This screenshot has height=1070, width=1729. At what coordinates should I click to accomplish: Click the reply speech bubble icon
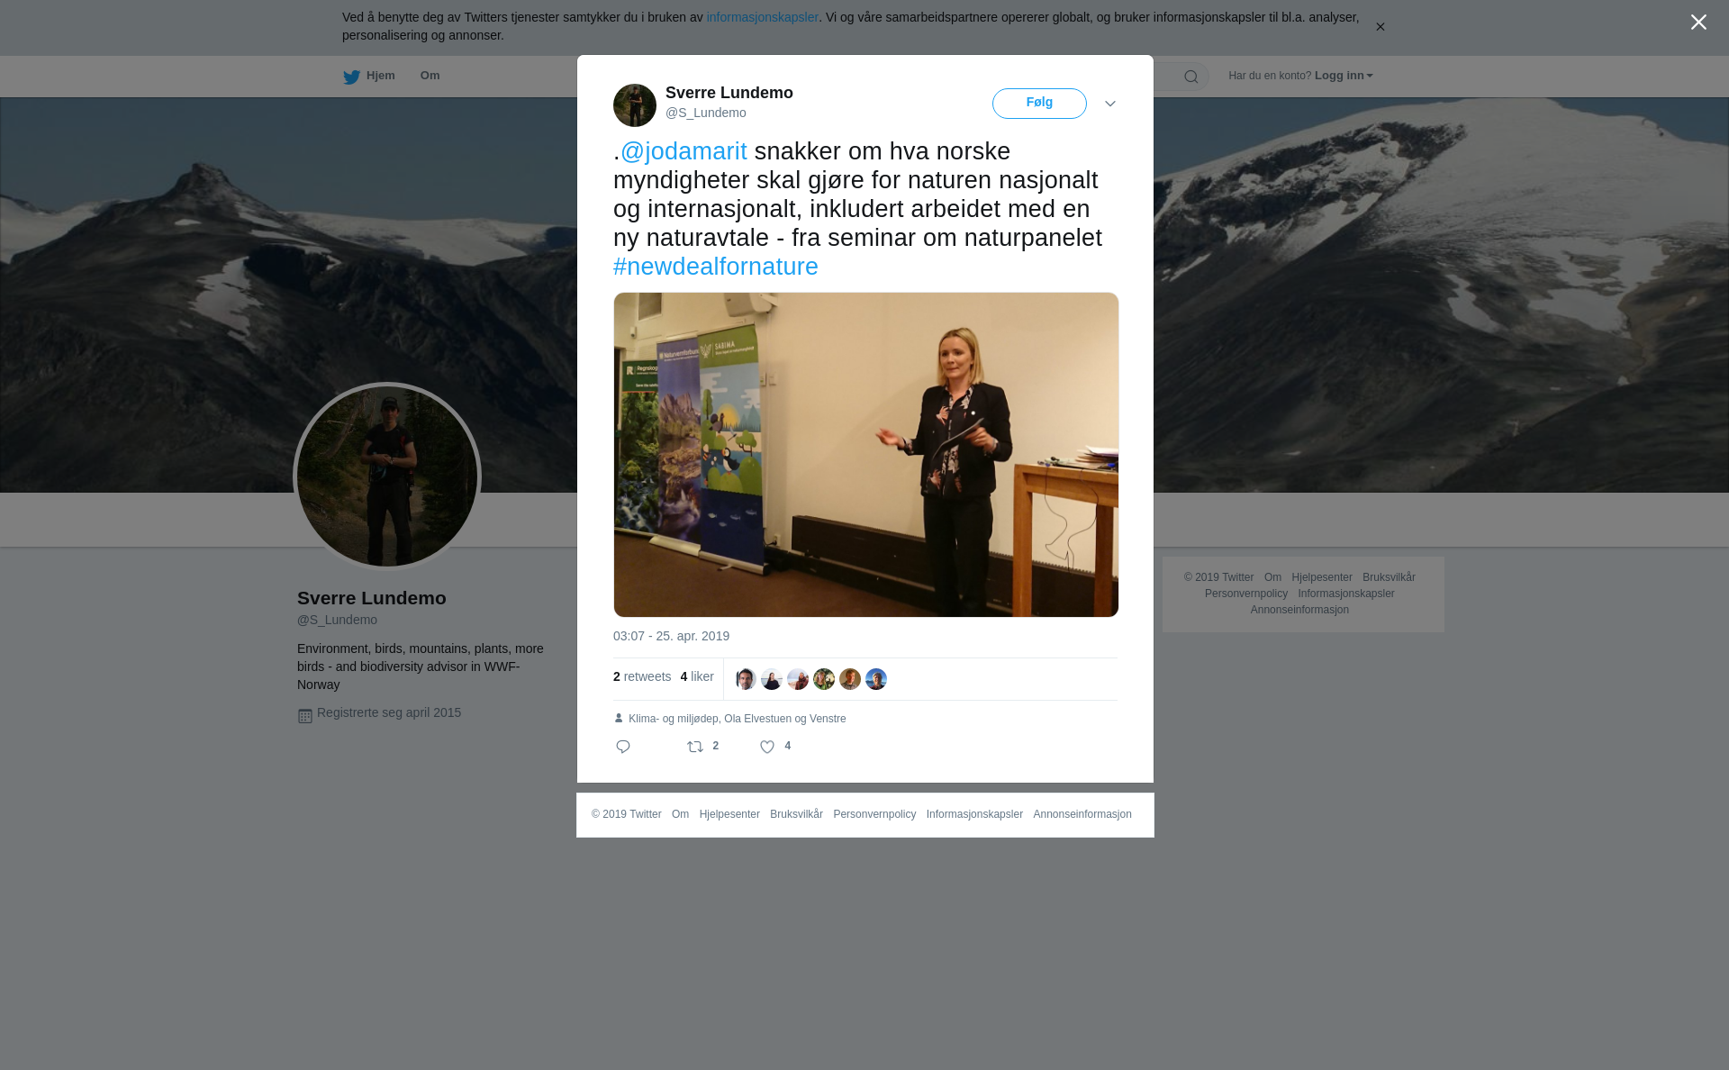[x=623, y=747]
